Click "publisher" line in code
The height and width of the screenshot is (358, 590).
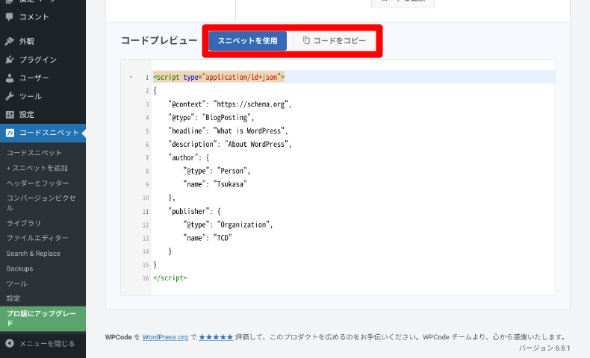[194, 212]
